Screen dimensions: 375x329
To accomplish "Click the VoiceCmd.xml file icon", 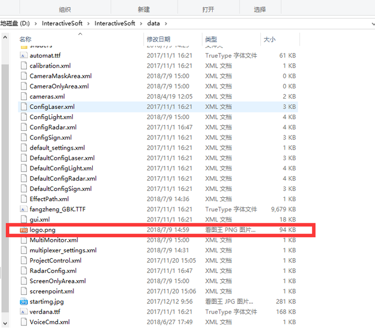I will (x=24, y=322).
